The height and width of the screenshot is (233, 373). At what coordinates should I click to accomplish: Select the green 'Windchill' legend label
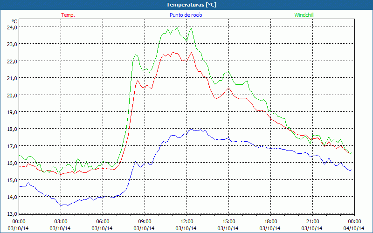click(x=304, y=15)
